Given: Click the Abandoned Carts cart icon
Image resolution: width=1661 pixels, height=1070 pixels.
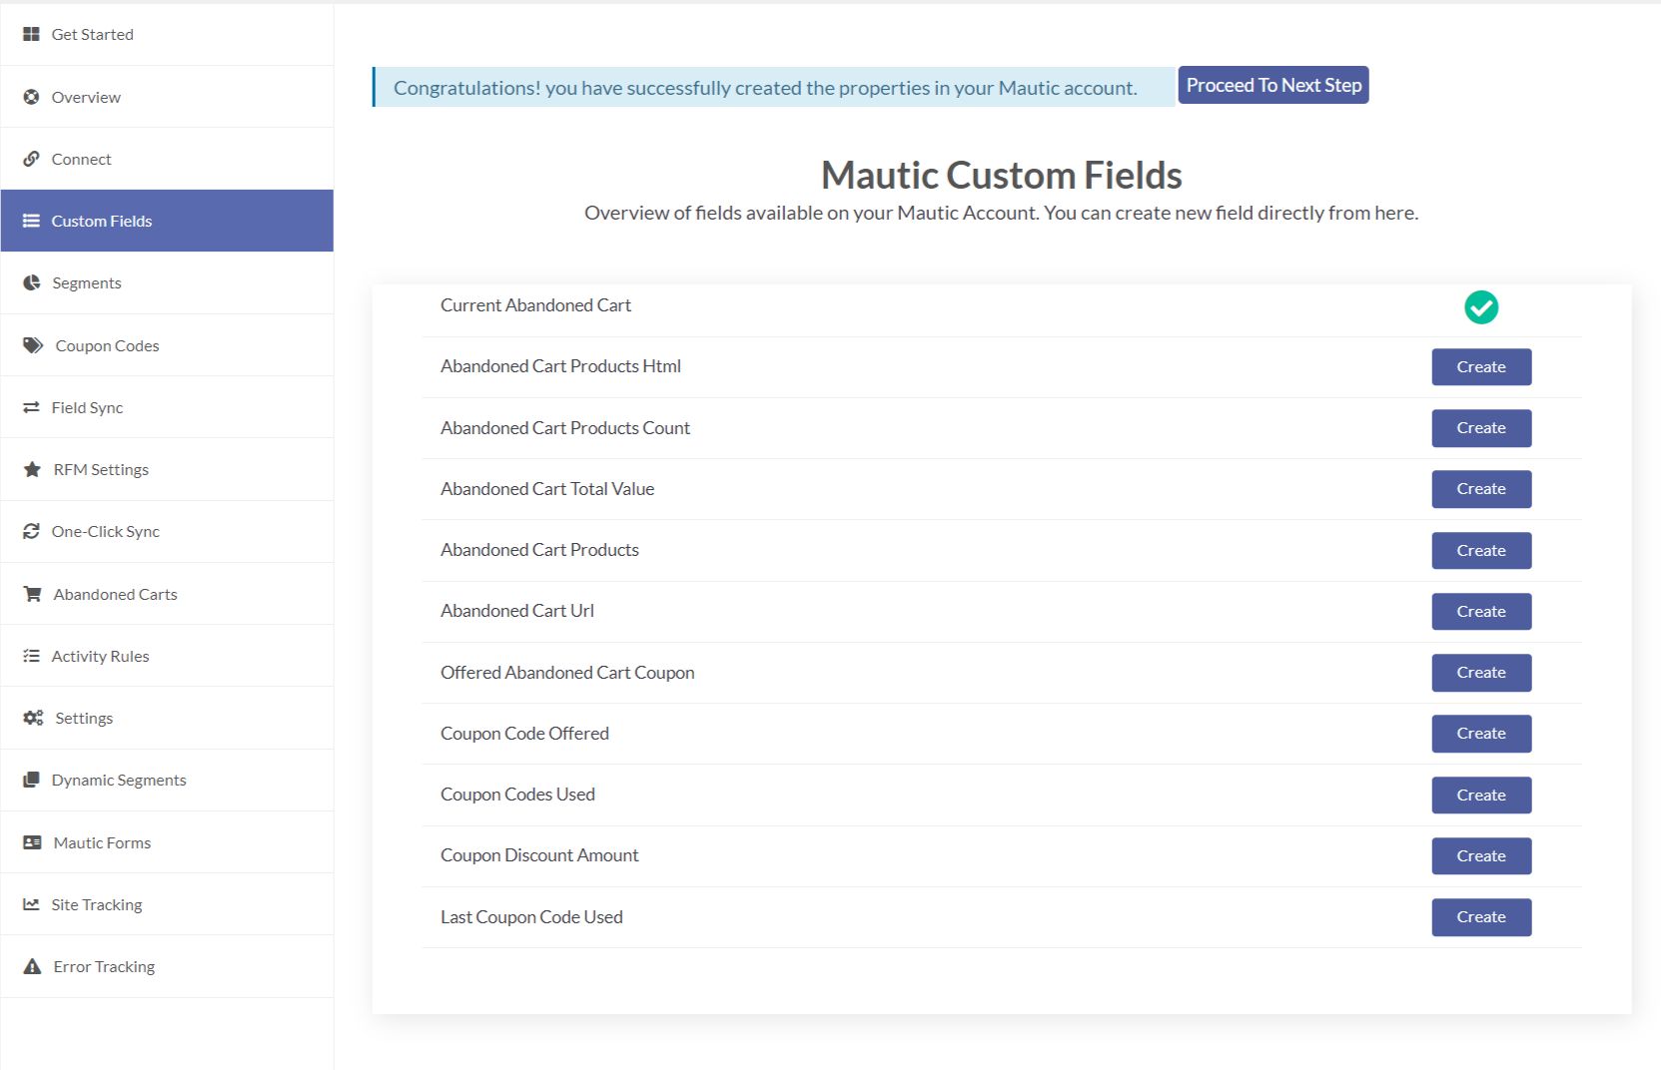Looking at the screenshot, I should pyautogui.click(x=32, y=594).
